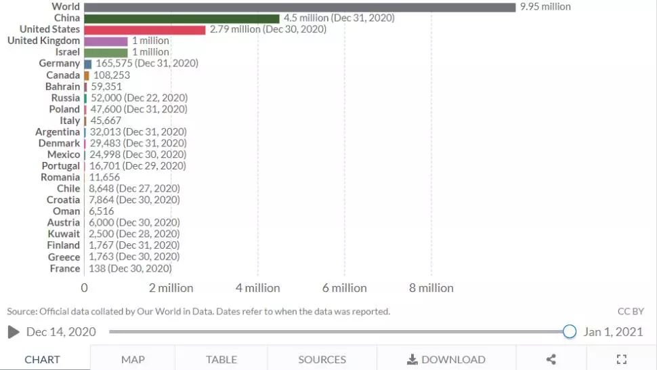The height and width of the screenshot is (370, 657).
Task: Open the Sources tab
Action: pos(322,359)
